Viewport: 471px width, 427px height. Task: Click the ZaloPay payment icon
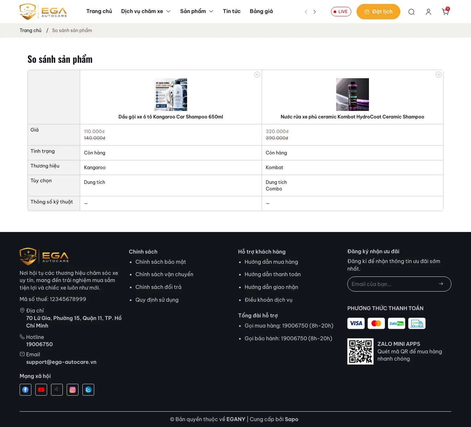point(396,323)
